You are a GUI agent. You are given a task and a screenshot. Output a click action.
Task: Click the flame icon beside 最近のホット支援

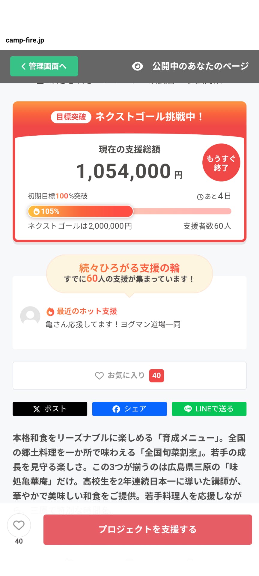(50, 311)
